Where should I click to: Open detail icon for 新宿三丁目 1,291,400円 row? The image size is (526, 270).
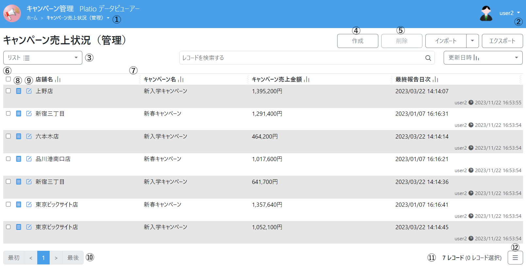pyautogui.click(x=19, y=113)
